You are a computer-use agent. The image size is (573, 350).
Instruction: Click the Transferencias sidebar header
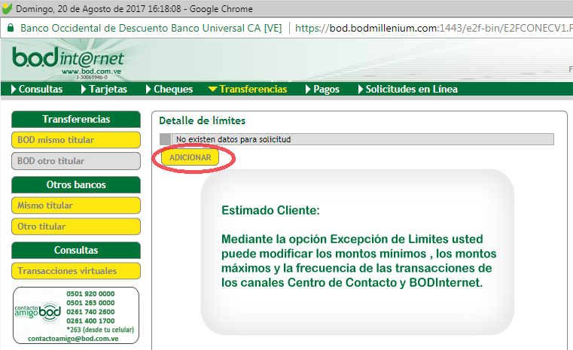pyautogui.click(x=76, y=119)
